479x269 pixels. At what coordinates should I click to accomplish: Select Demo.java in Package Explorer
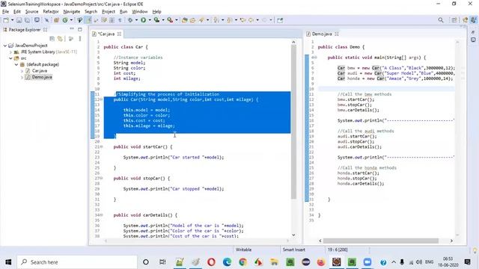[42, 77]
